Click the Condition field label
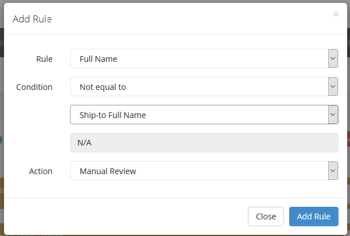Screen dimensions: 350x236 [x=34, y=87]
